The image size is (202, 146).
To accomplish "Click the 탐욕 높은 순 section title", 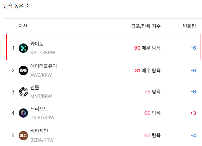I will (x=16, y=6).
